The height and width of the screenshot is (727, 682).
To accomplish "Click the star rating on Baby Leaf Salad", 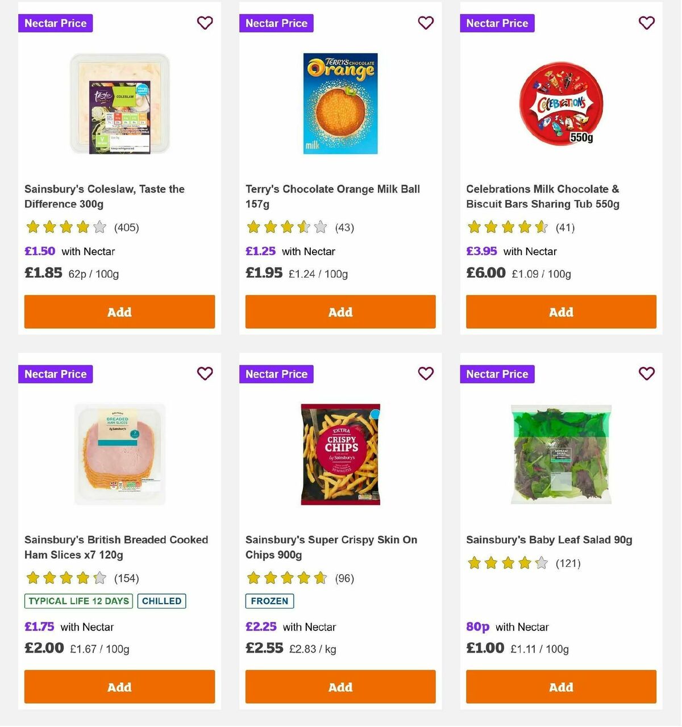I will click(507, 563).
